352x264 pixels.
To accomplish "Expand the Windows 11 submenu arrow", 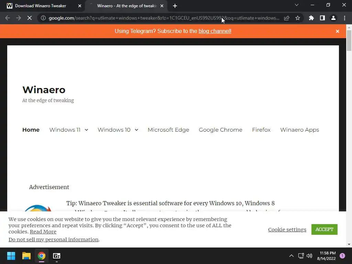I will 86,130.
